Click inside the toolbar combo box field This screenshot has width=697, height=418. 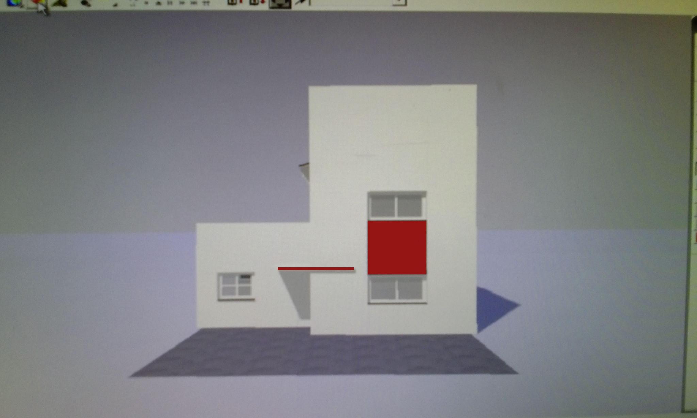pos(351,2)
